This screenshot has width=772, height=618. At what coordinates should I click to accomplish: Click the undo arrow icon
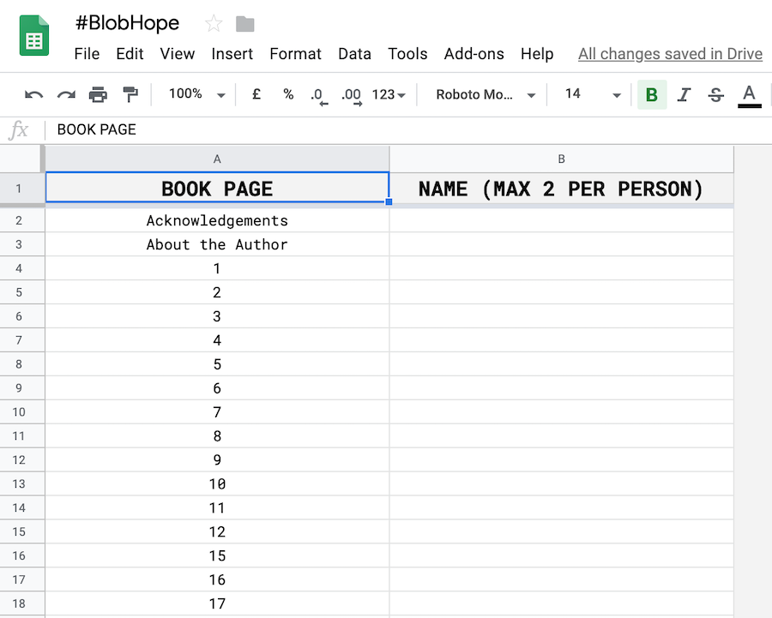click(x=34, y=94)
